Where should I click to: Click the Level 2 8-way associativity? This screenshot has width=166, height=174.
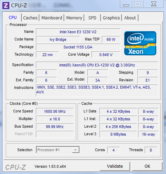[148, 127]
